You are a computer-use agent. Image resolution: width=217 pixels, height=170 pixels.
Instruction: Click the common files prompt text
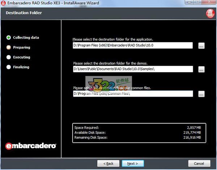(x=112, y=88)
